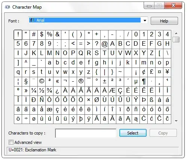The width and height of the screenshot is (187, 160).
Task: Select the capital Q letter
Action: [81, 53]
